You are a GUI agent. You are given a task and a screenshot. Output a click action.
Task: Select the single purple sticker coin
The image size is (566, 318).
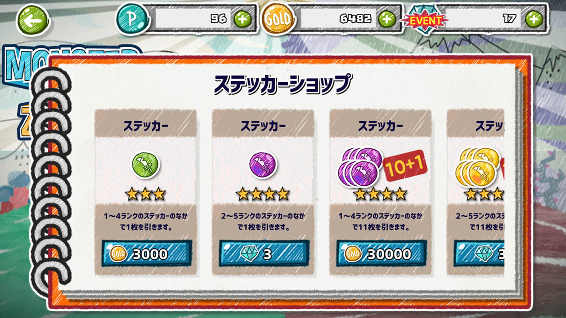pyautogui.click(x=263, y=165)
